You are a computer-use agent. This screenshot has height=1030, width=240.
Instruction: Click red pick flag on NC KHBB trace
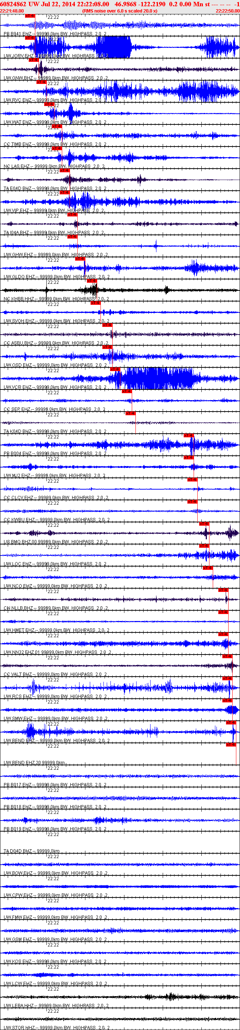coord(92,281)
